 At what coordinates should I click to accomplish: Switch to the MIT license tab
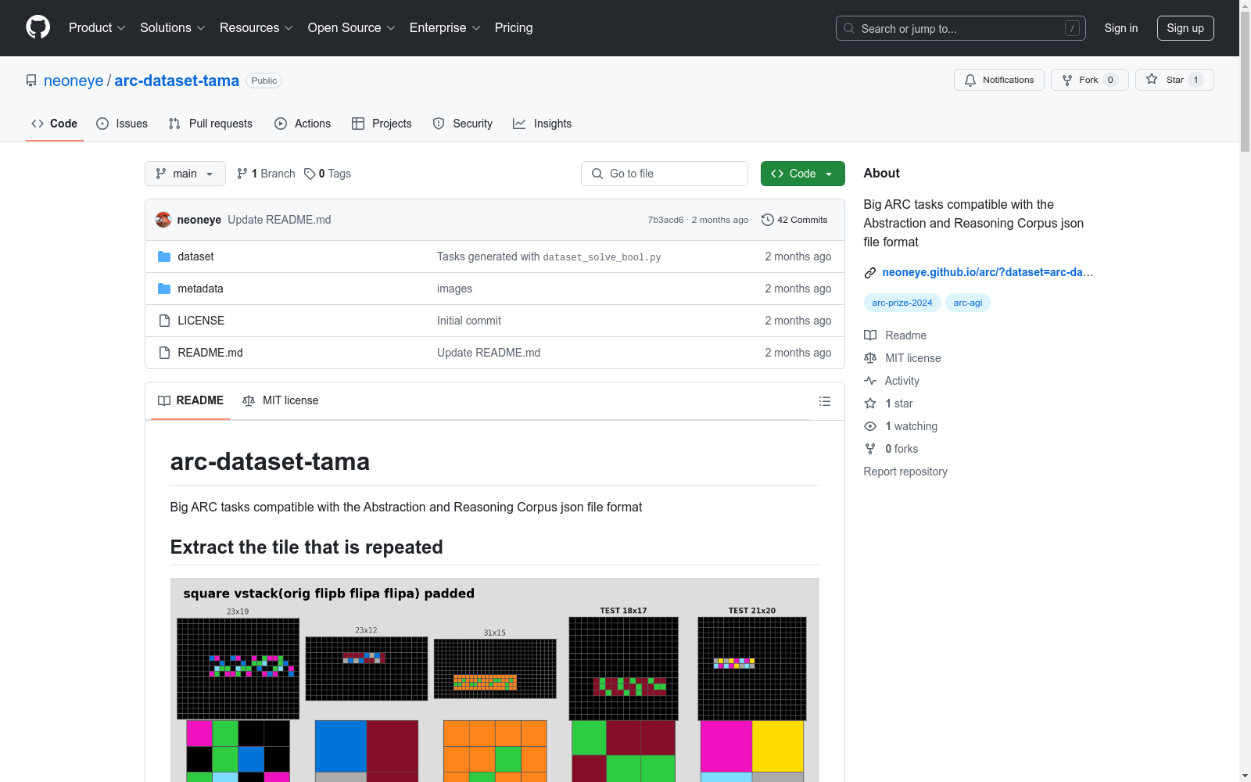tap(281, 400)
